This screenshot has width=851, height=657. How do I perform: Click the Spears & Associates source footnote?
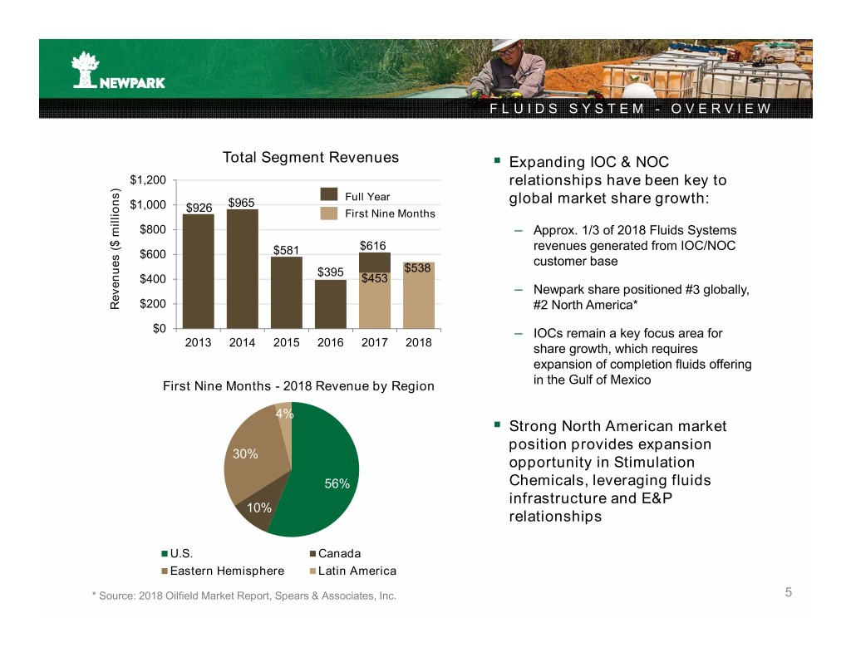click(x=244, y=596)
